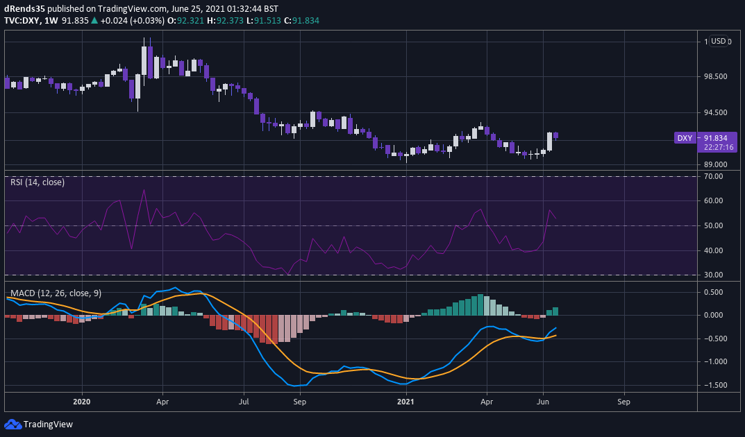Click the first Sep label on time axis

tap(300, 402)
